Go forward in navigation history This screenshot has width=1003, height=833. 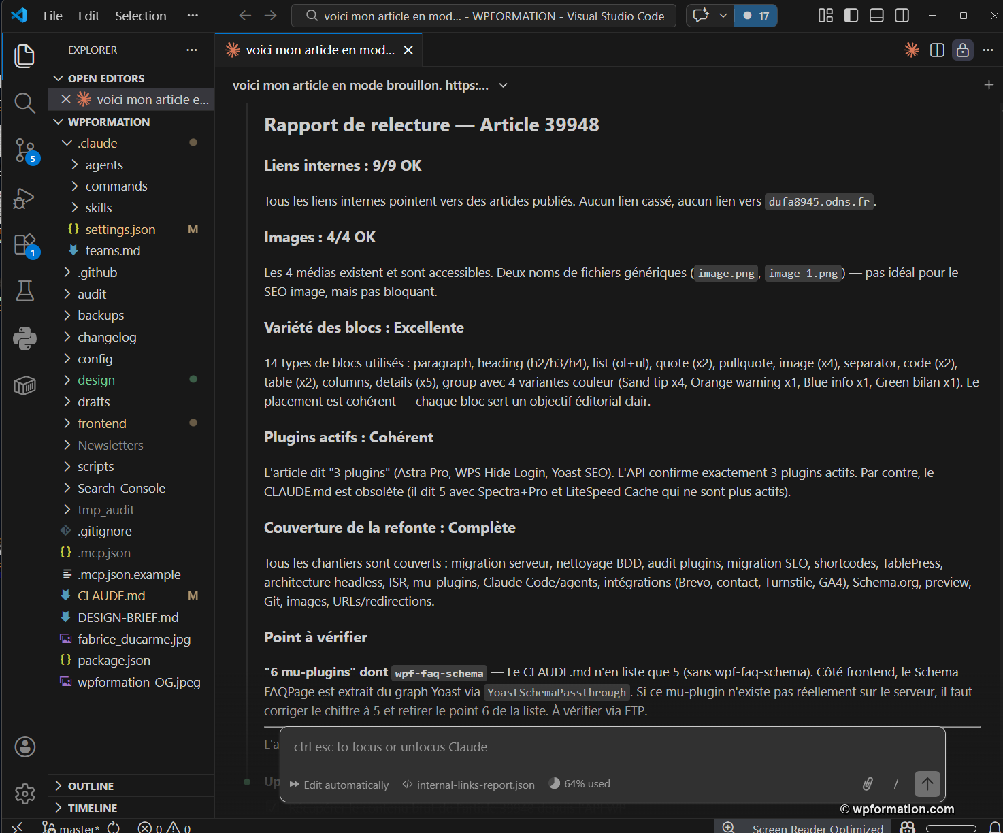pos(271,16)
